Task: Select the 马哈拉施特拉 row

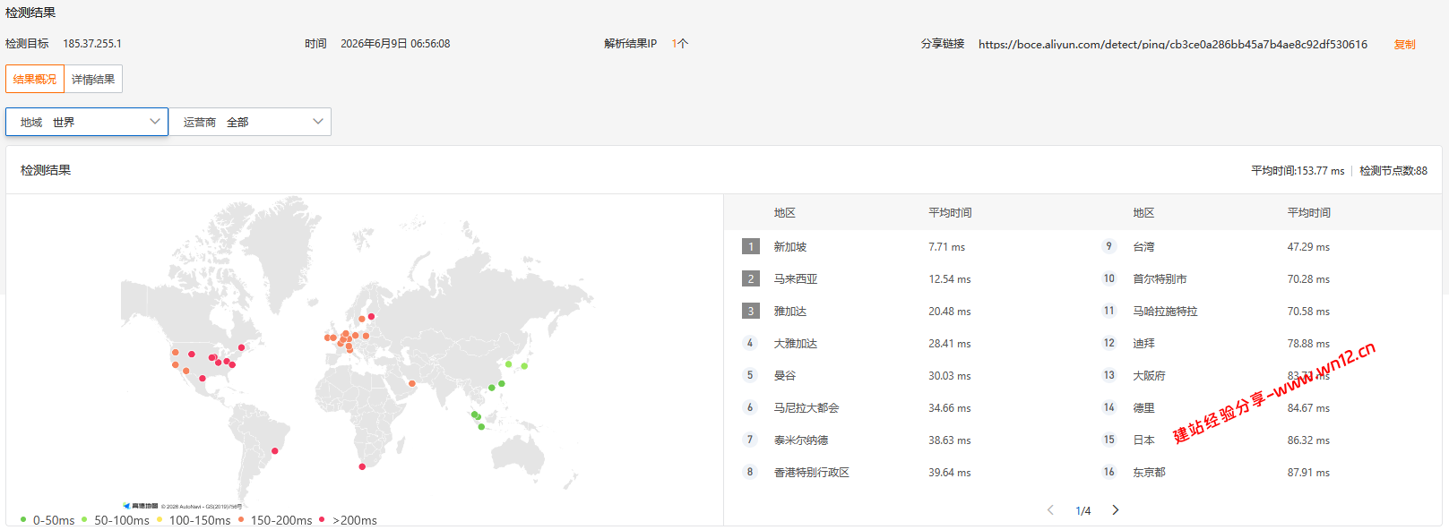Action: click(1262, 311)
